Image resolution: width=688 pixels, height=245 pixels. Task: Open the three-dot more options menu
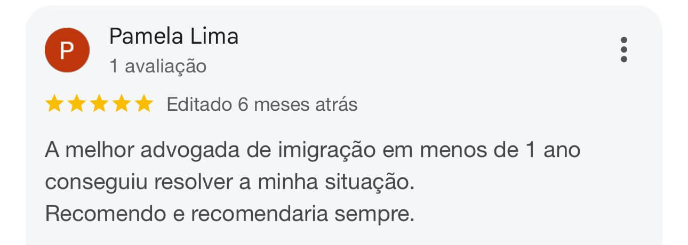(x=623, y=50)
